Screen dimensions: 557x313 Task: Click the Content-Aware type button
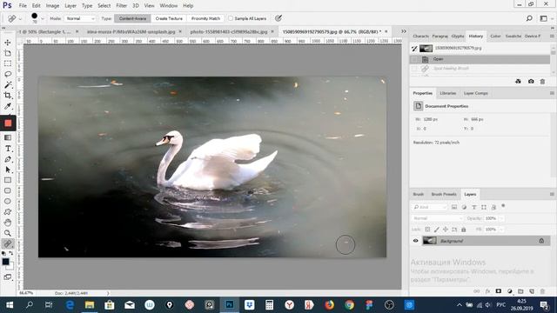[x=132, y=18]
